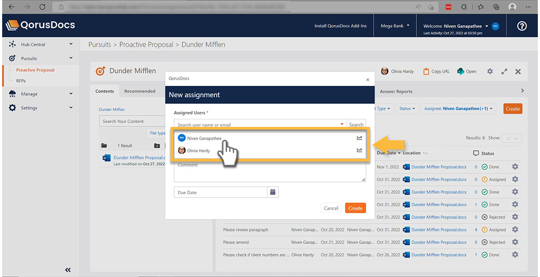The image size is (540, 277).
Task: Open the Assignee filter dropdown
Action: coord(458,109)
